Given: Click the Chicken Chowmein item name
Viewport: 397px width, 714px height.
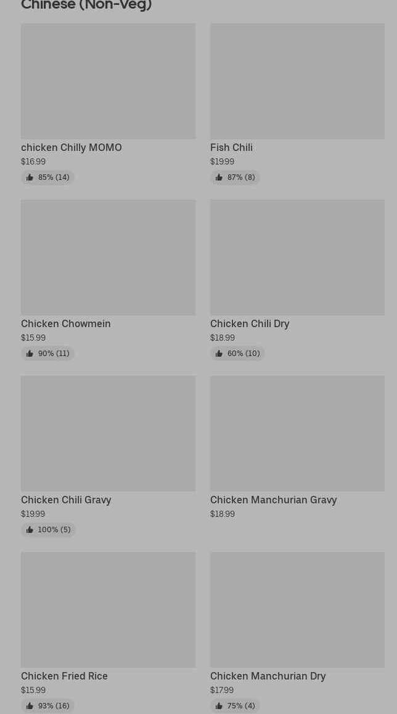Looking at the screenshot, I should (66, 323).
